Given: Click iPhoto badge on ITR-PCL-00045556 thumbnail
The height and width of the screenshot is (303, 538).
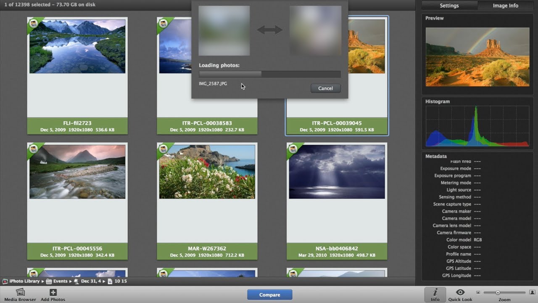Looking at the screenshot, I should tap(34, 149).
